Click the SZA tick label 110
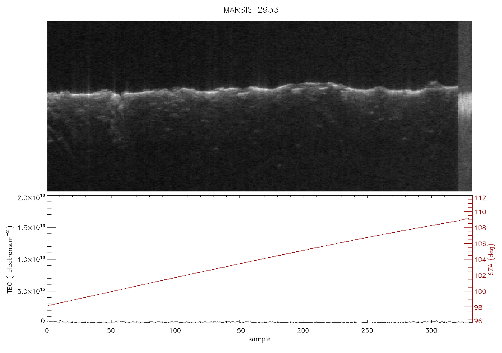 [x=480, y=212]
